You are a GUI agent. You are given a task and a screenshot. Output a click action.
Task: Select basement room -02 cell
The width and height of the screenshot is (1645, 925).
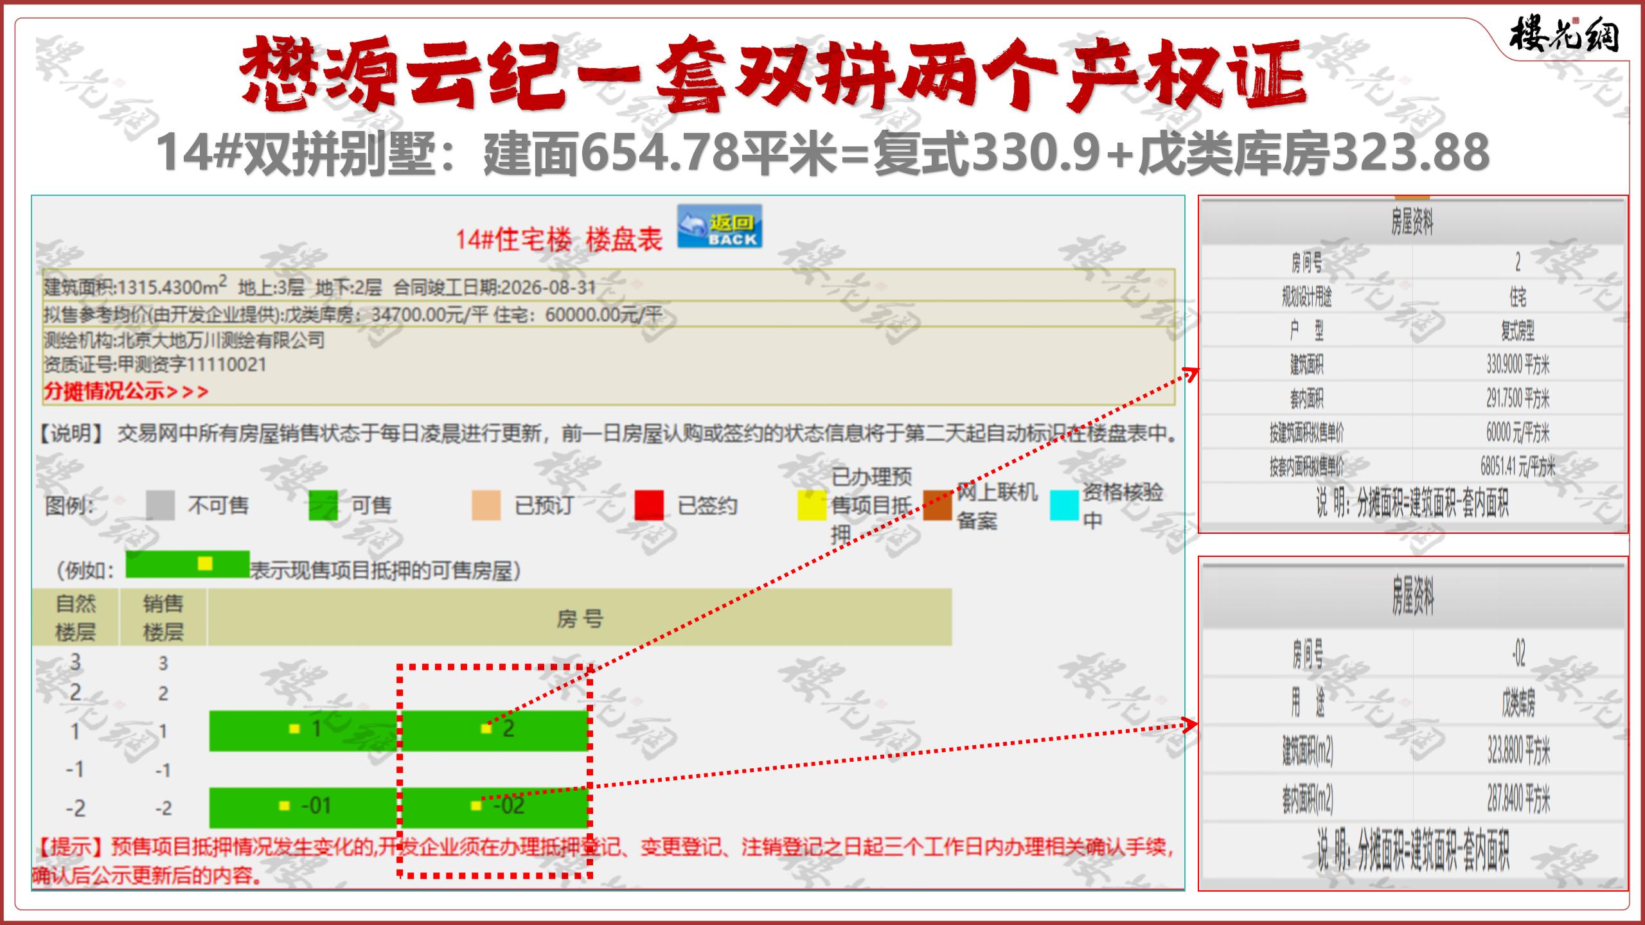click(495, 807)
